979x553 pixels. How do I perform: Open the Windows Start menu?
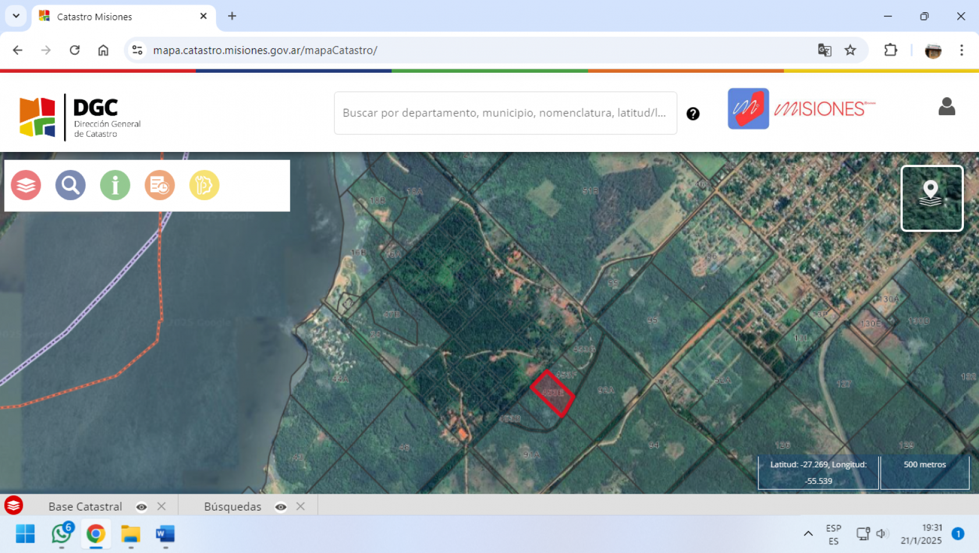pyautogui.click(x=25, y=533)
